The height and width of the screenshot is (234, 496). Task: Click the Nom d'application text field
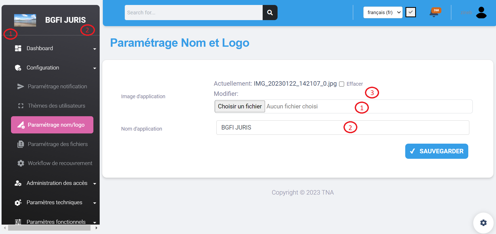pyautogui.click(x=342, y=128)
